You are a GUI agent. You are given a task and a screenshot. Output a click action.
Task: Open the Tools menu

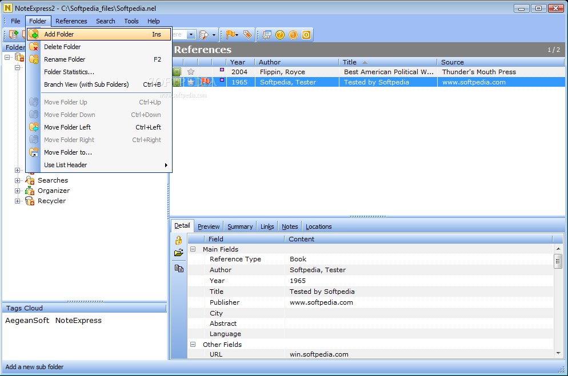(131, 21)
